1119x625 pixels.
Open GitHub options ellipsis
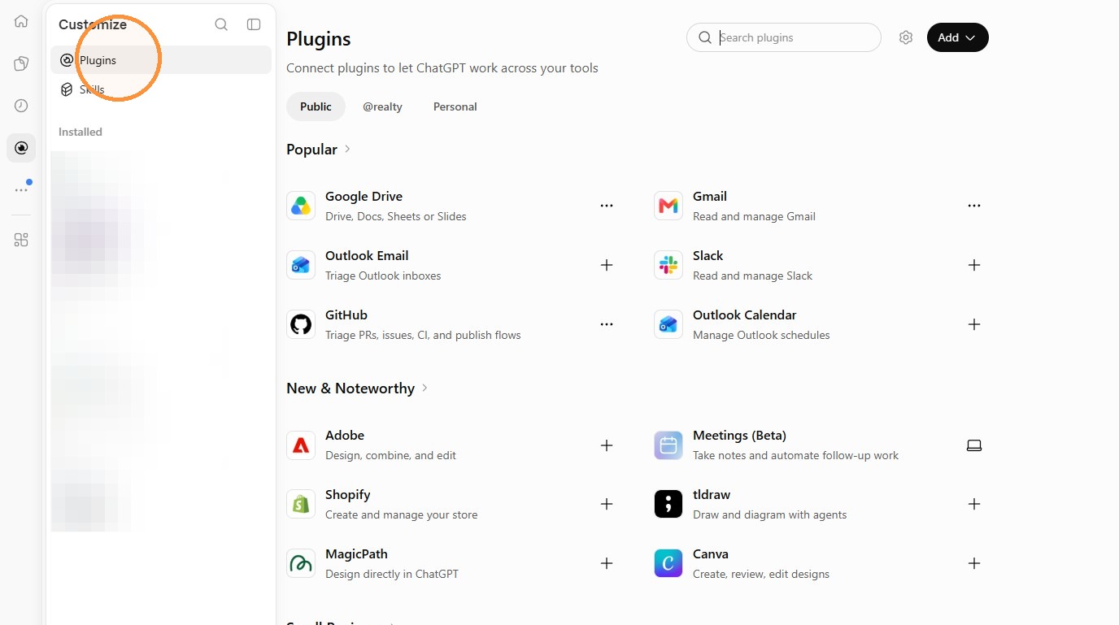pos(607,324)
